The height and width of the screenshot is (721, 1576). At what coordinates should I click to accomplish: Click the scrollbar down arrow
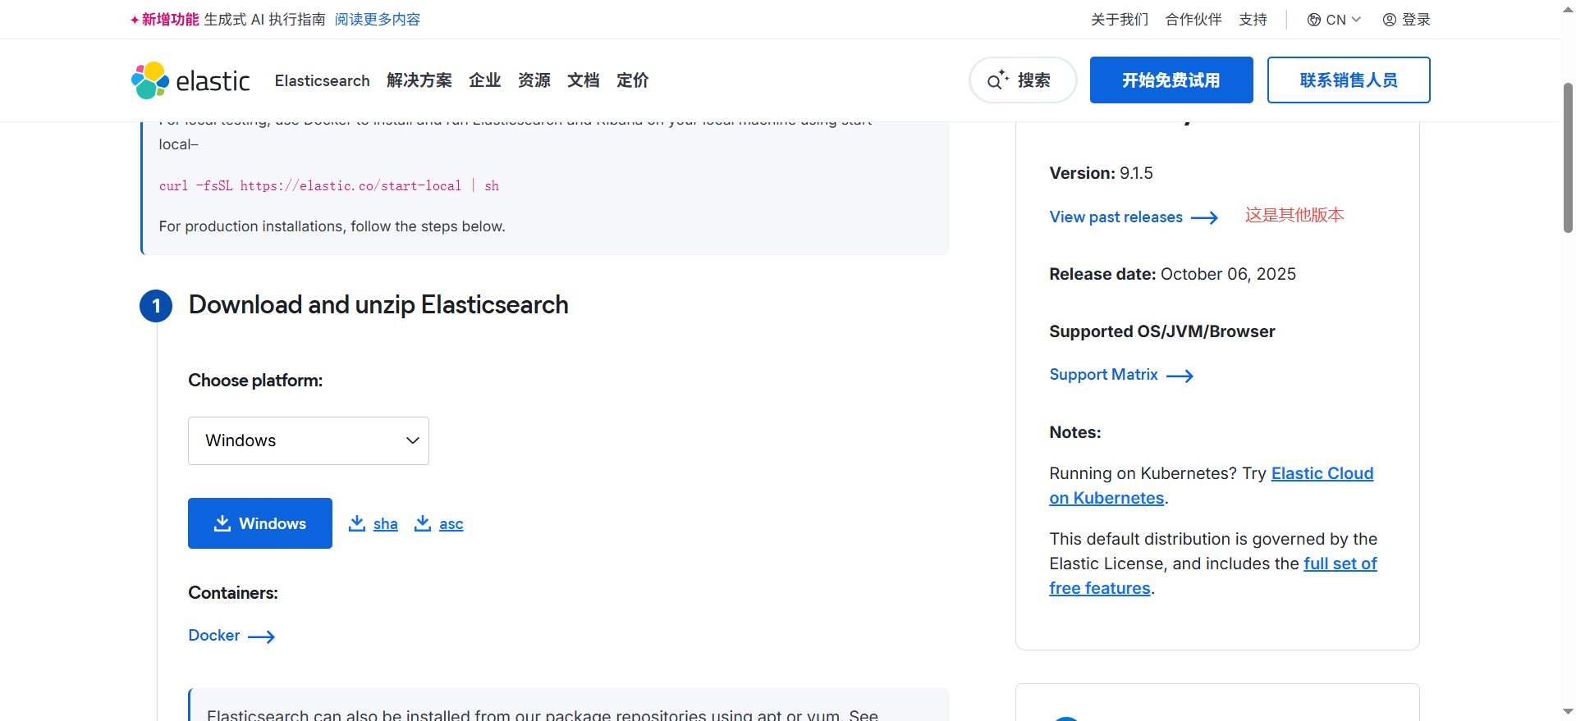[1569, 712]
